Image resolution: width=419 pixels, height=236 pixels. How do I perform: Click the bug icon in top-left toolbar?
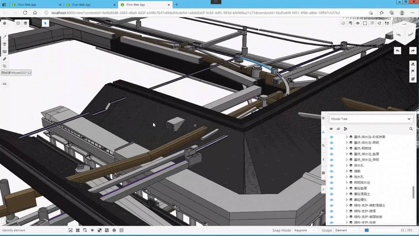5,23
